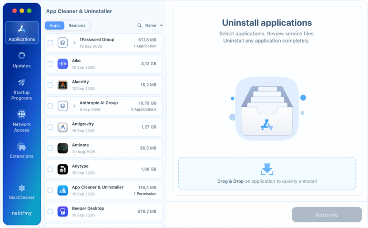Click the 18,79 GB size value

point(147,103)
